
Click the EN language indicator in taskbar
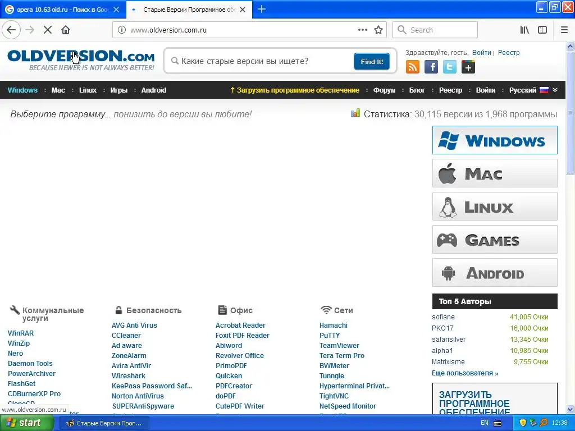[485, 423]
